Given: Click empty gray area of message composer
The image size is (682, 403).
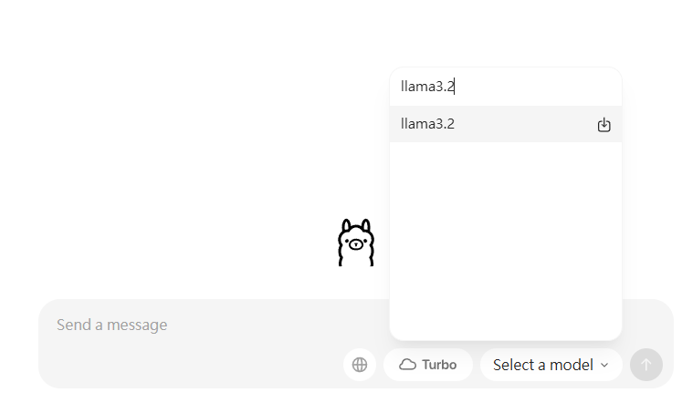Looking at the screenshot, I should point(183,363).
